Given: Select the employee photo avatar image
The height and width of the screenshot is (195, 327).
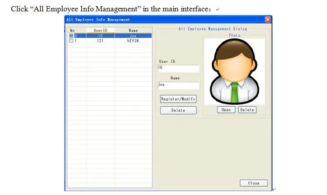Looking at the screenshot, I should coord(234,72).
